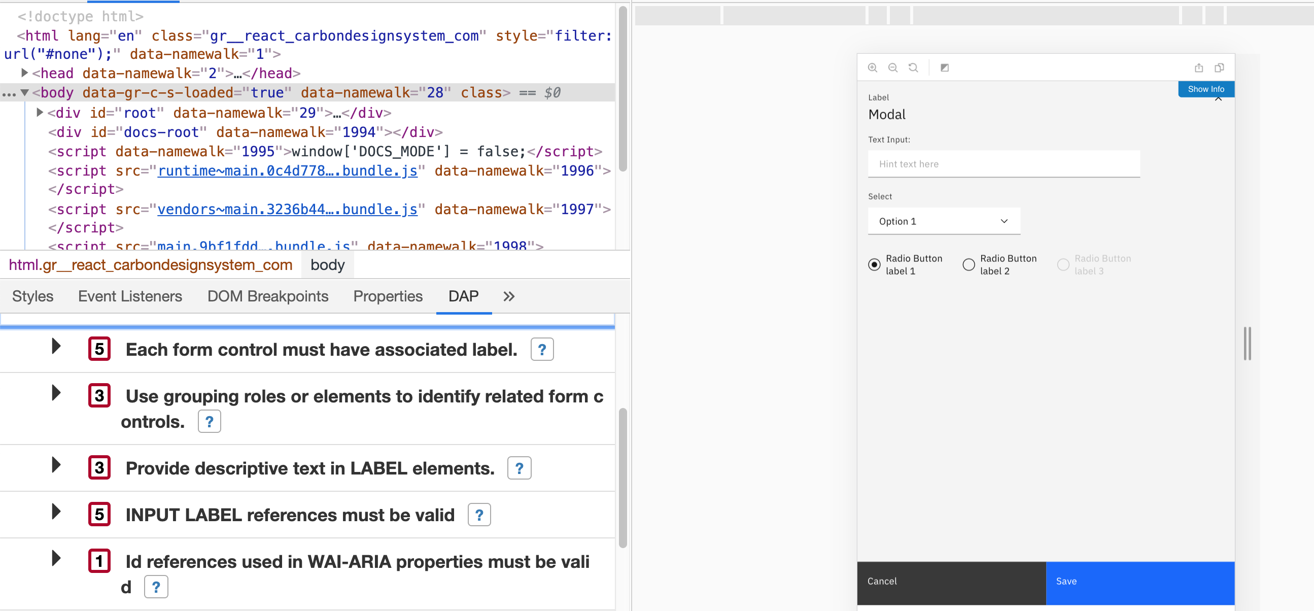1314x611 pixels.
Task: Click the Cancel button in the modal
Action: tap(951, 582)
